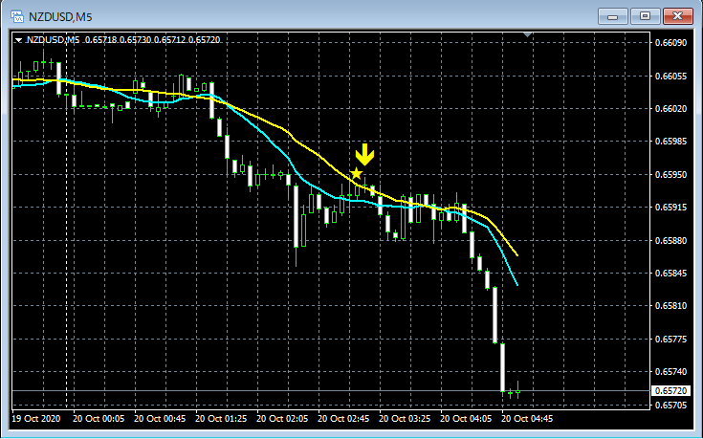
Task: Click the 0.66020 price scale label
Action: (x=670, y=109)
